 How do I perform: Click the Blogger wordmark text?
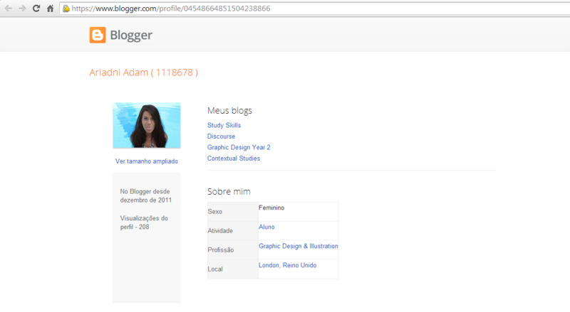131,36
